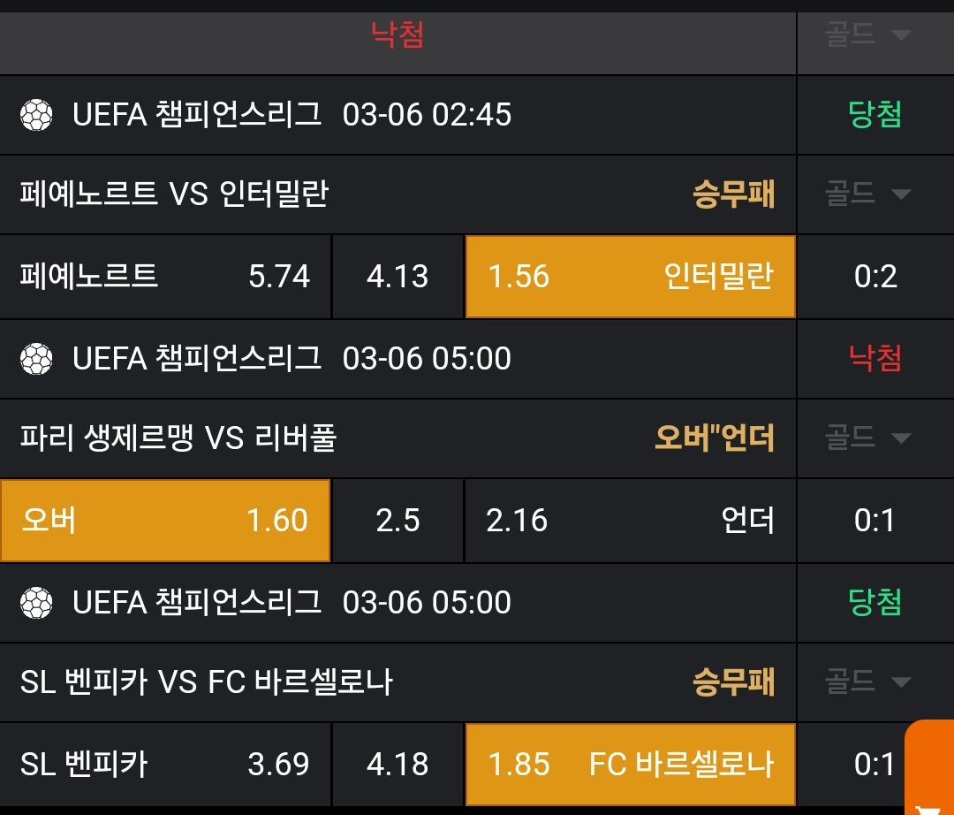Choose 언더 at odds 2.16
This screenshot has height=815, width=954.
click(x=630, y=521)
